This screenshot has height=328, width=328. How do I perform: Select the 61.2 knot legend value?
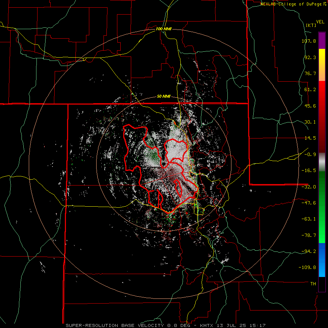[310, 90]
